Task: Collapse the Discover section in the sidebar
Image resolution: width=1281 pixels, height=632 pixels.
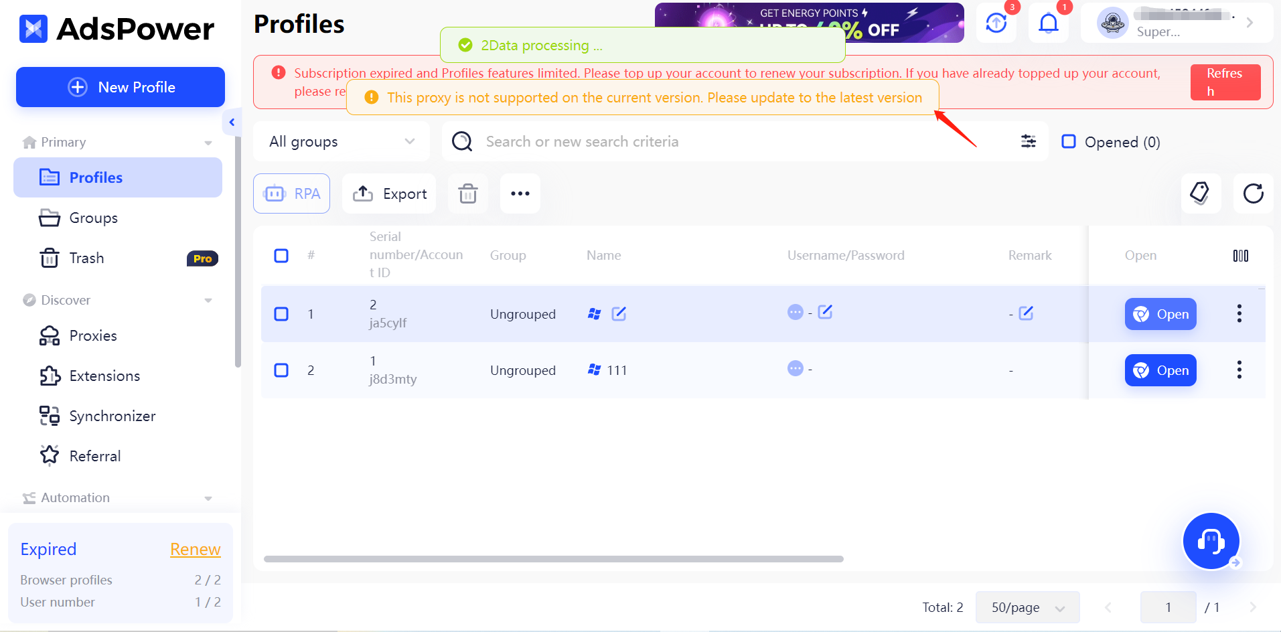Action: pyautogui.click(x=208, y=300)
